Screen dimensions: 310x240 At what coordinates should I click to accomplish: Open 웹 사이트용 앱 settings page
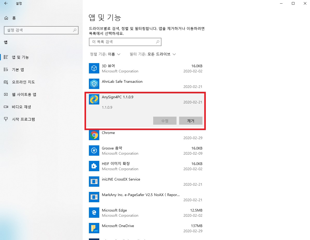click(x=41, y=94)
